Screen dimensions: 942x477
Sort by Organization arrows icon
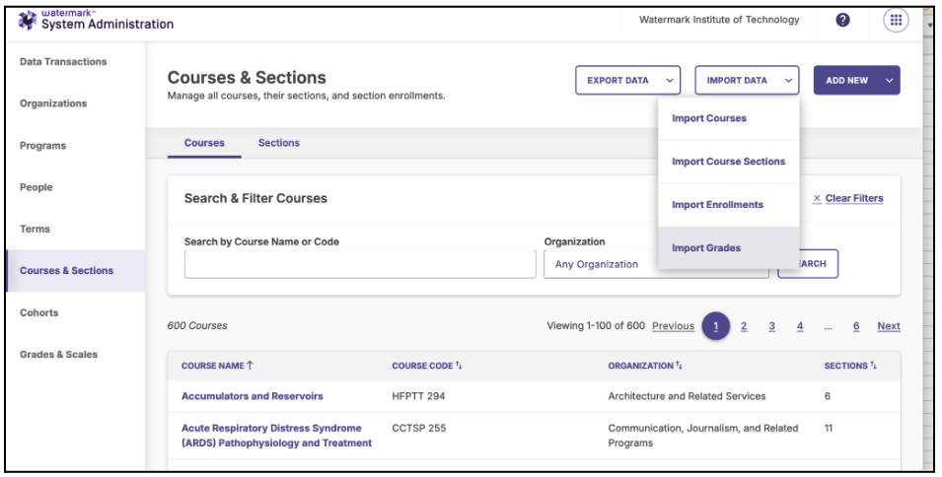[x=679, y=366]
